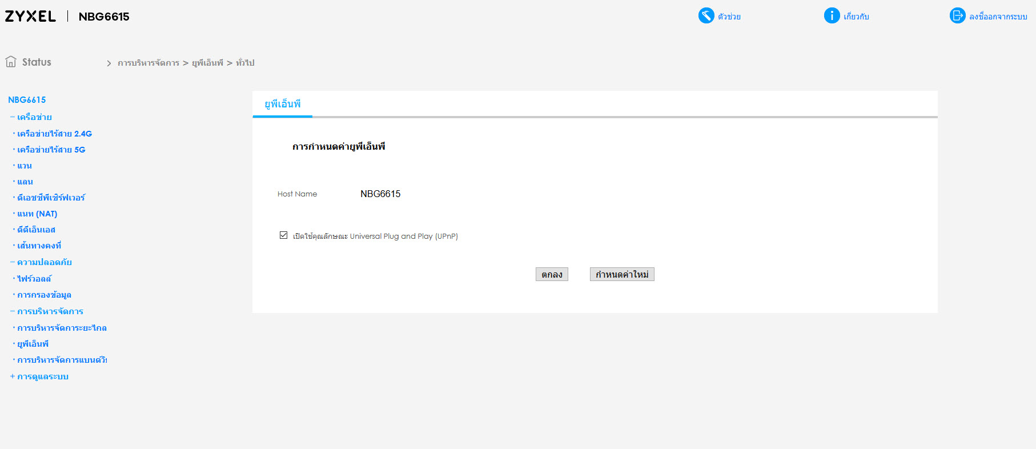Go to the แวน page
1036x449 pixels.
[25, 166]
